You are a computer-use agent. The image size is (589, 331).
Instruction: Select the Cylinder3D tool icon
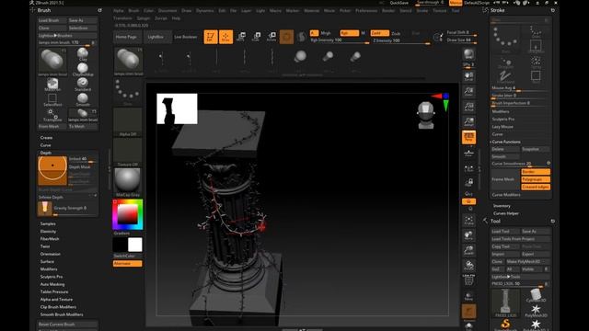[x=536, y=296]
